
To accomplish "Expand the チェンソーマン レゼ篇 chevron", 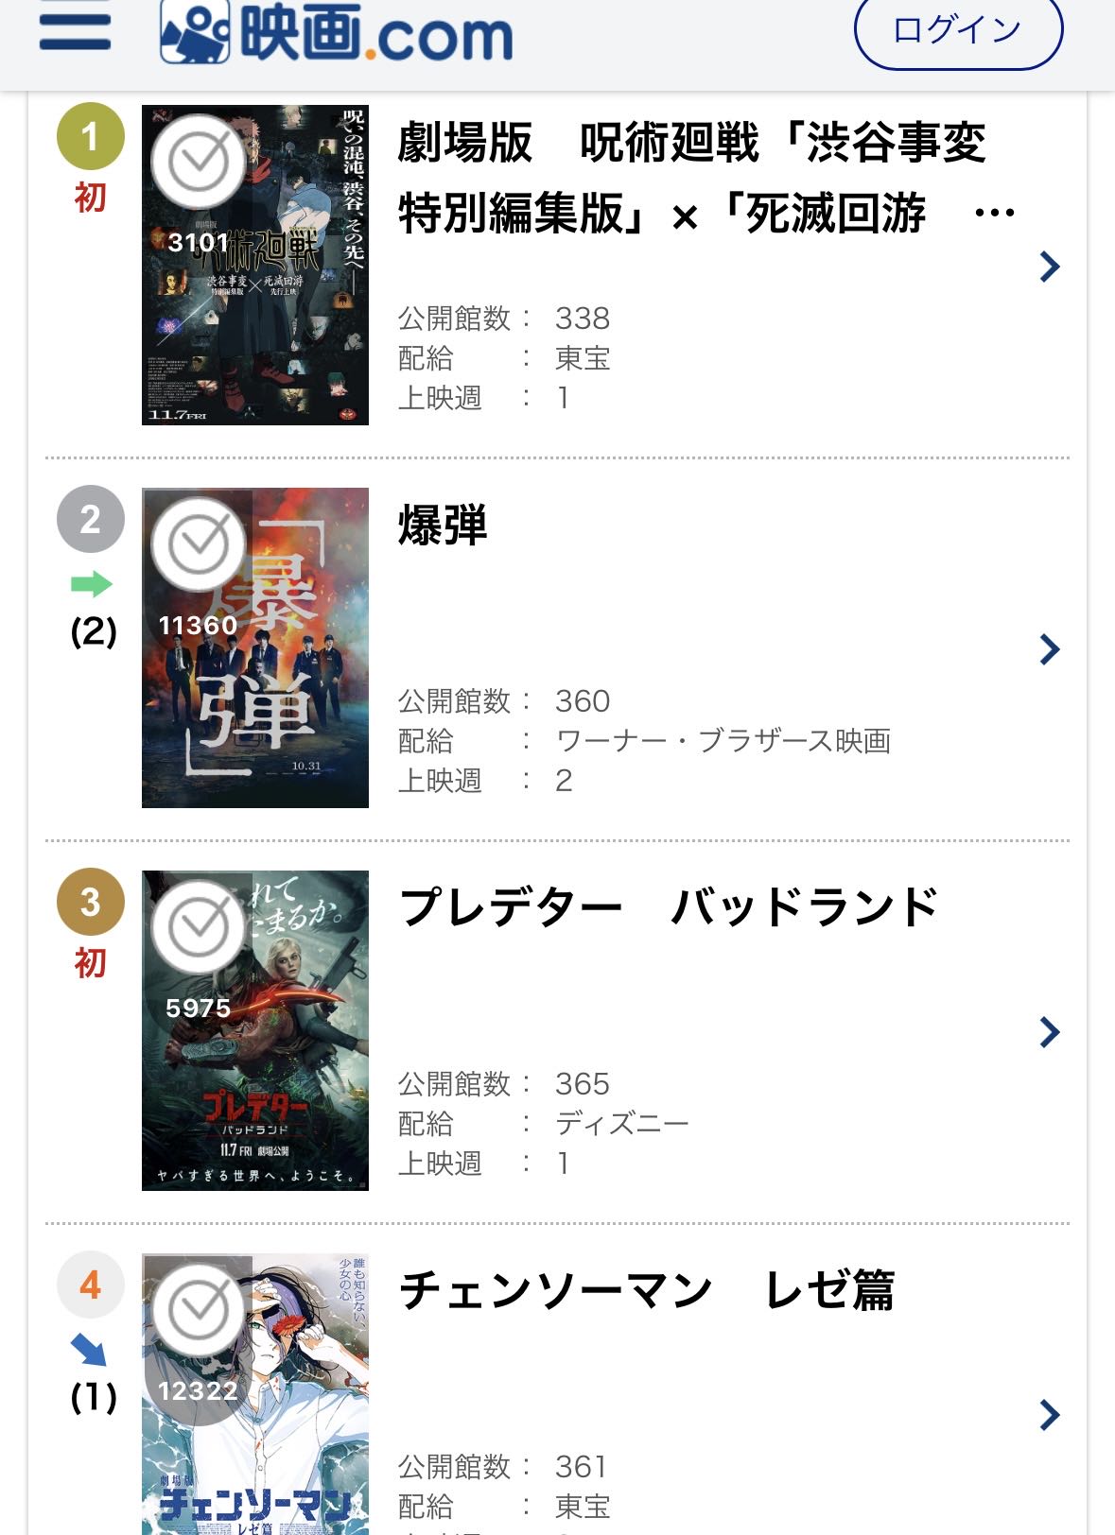I will [x=1049, y=1415].
